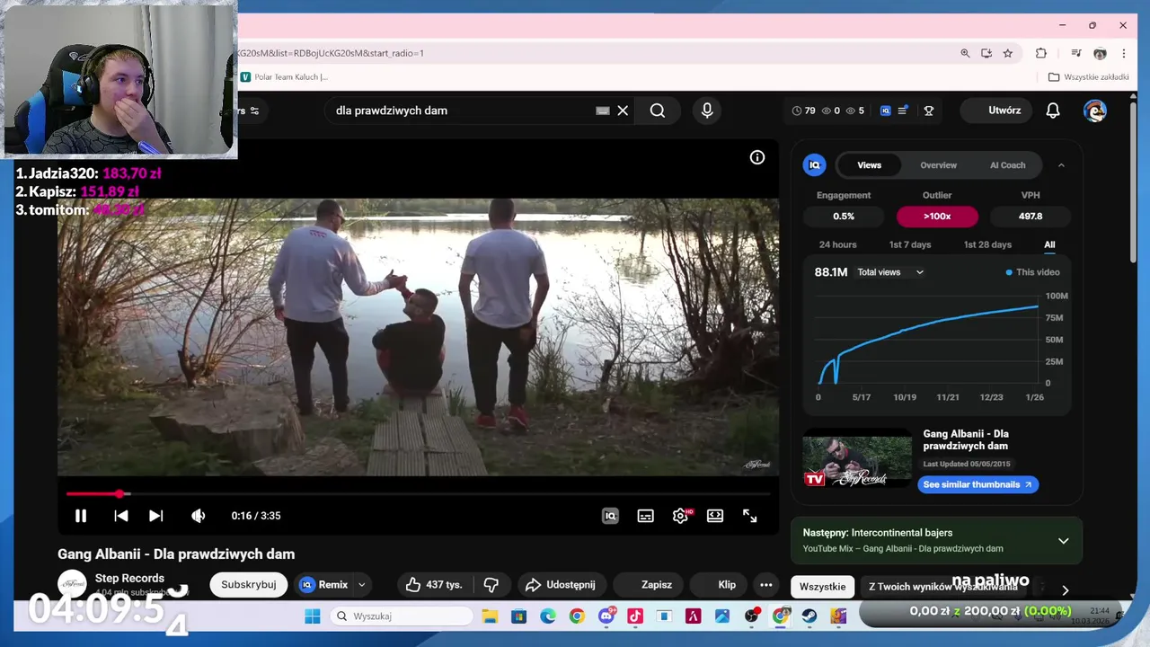This screenshot has height=647, width=1150.
Task: Open the on-screen keyboard icon in search
Action: coord(603,111)
